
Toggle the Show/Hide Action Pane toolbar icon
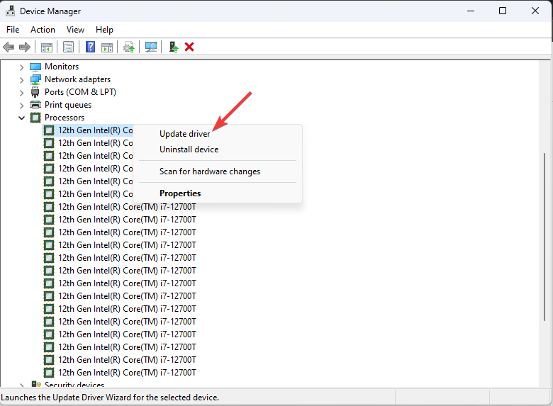107,47
